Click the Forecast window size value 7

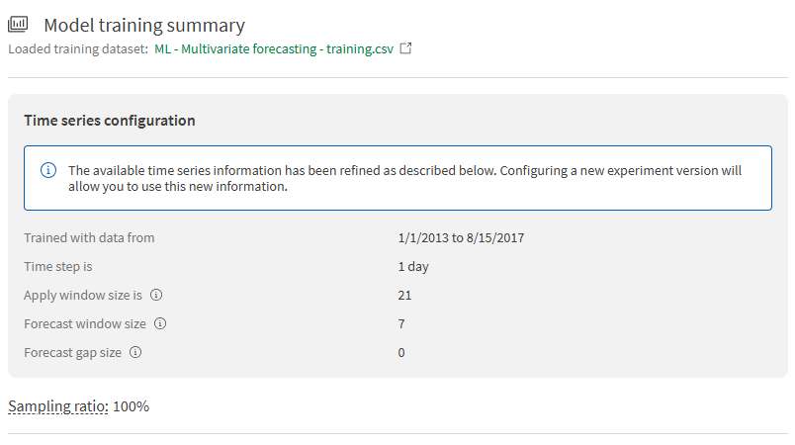401,323
